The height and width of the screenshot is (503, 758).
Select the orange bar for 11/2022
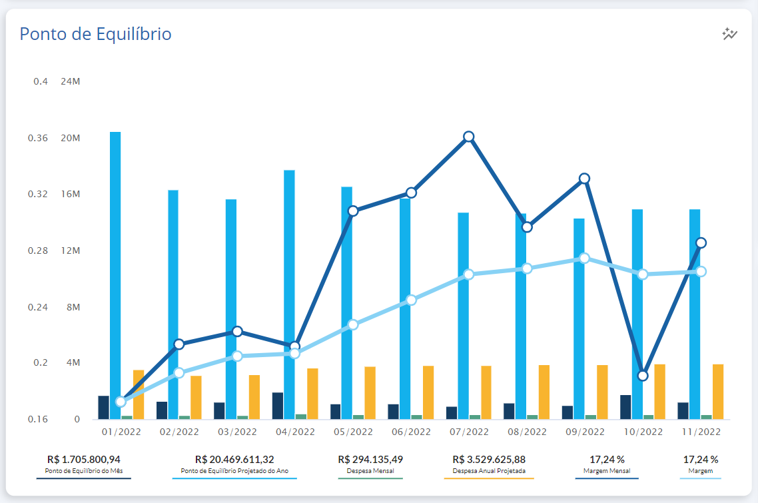(718, 391)
